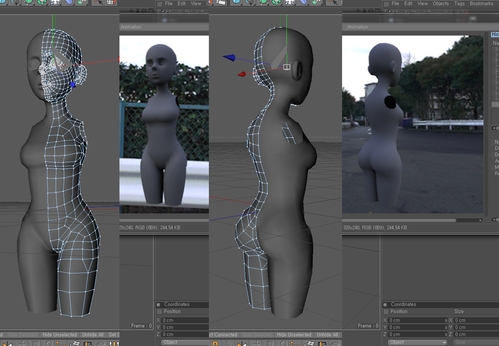Screen dimensions: 499x346
Task: Open the Bookmarks menu
Action: click(x=481, y=3)
